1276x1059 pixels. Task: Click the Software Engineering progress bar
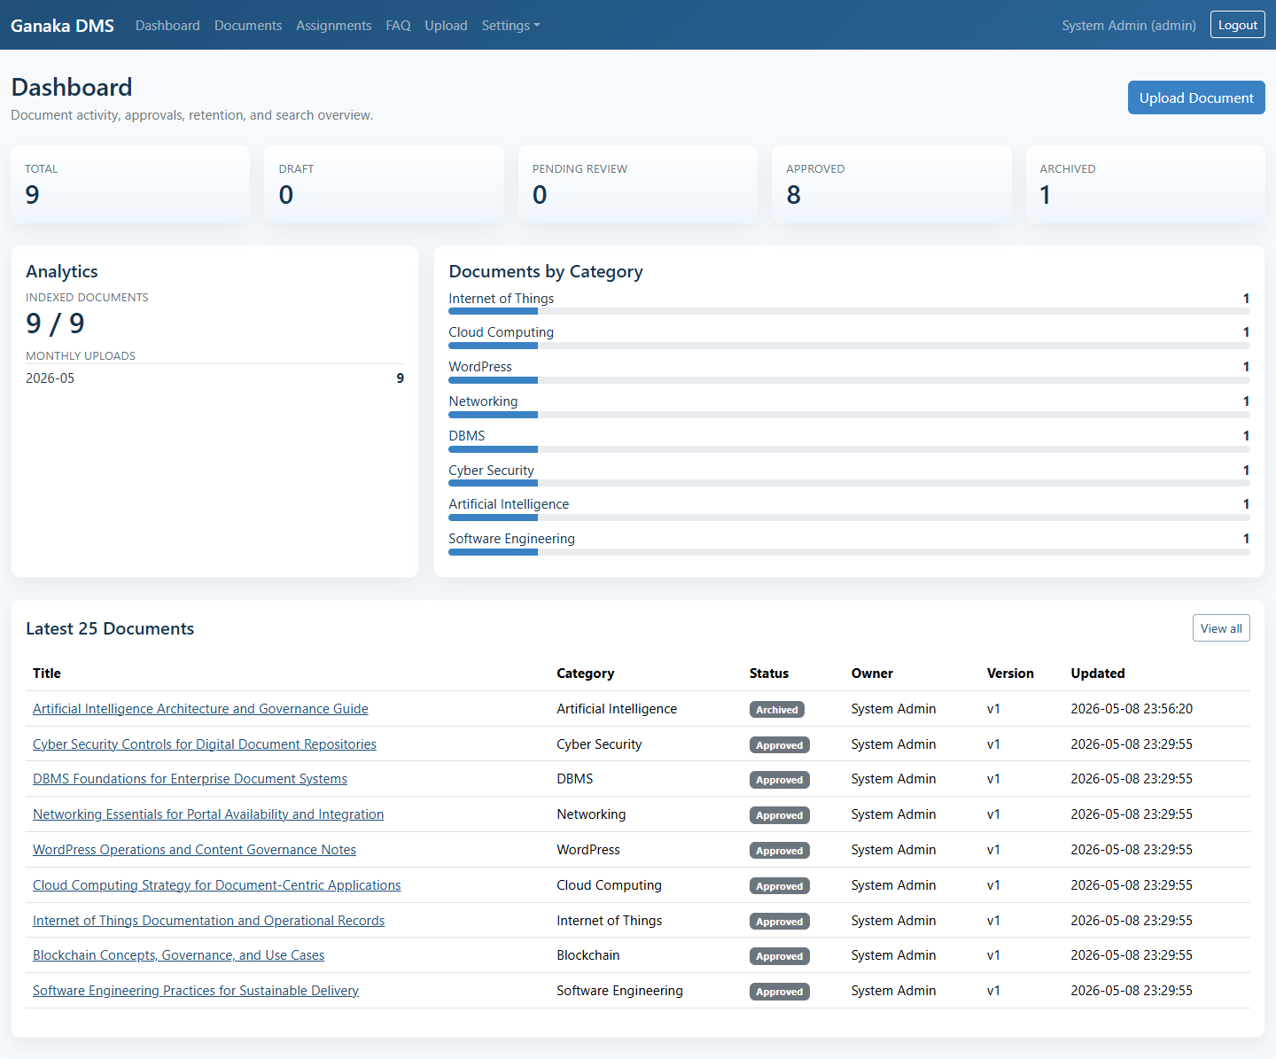tap(849, 552)
